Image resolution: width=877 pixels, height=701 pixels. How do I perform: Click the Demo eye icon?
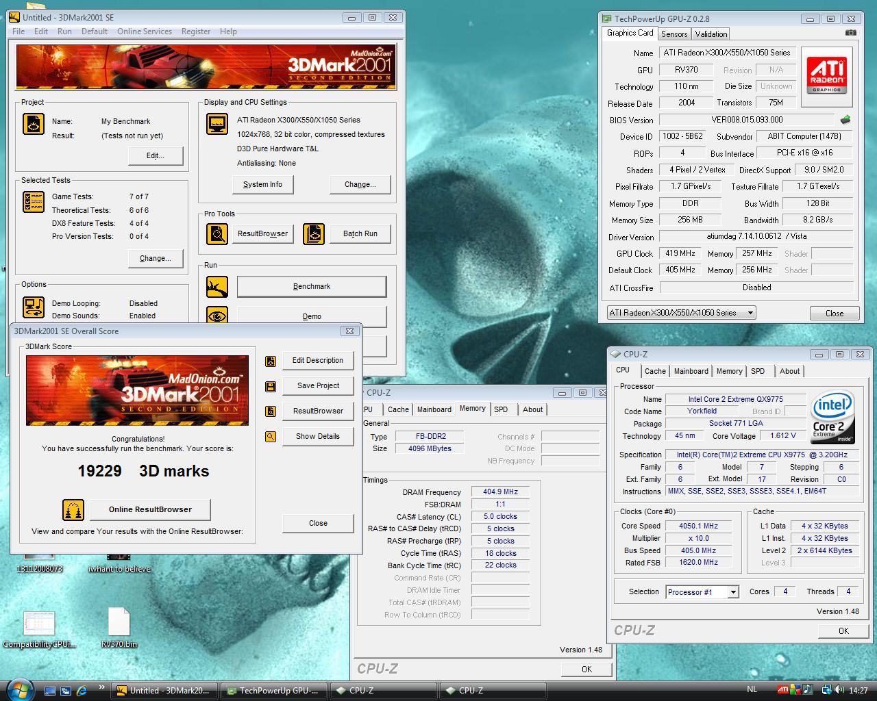tap(217, 316)
